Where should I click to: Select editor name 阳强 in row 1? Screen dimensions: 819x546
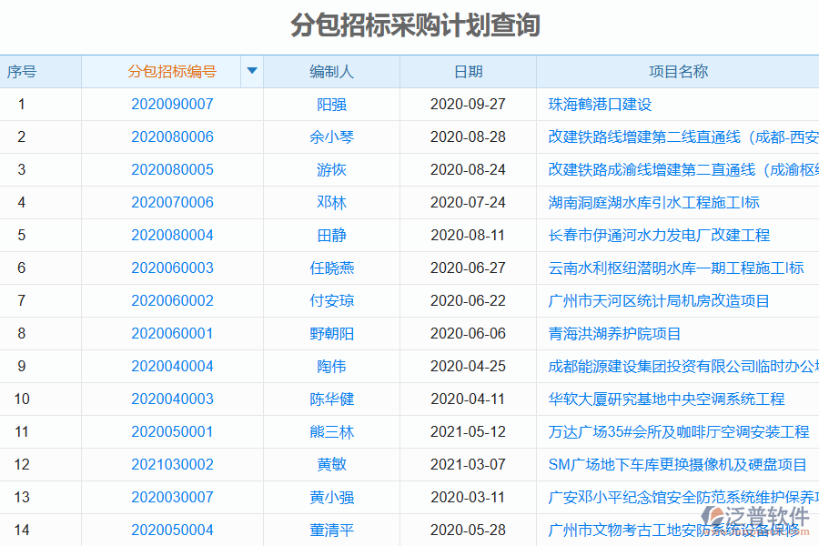(332, 104)
